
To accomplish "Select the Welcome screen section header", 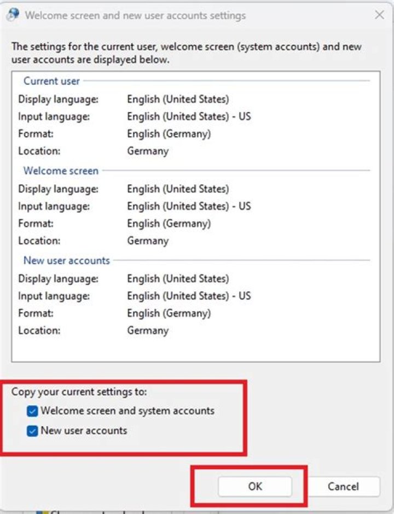I will coord(61,171).
